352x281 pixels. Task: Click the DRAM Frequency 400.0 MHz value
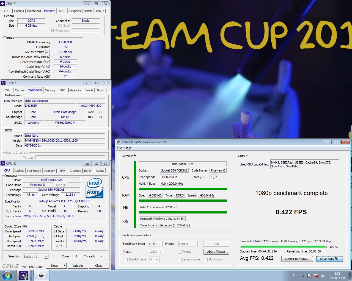pyautogui.click(x=65, y=42)
